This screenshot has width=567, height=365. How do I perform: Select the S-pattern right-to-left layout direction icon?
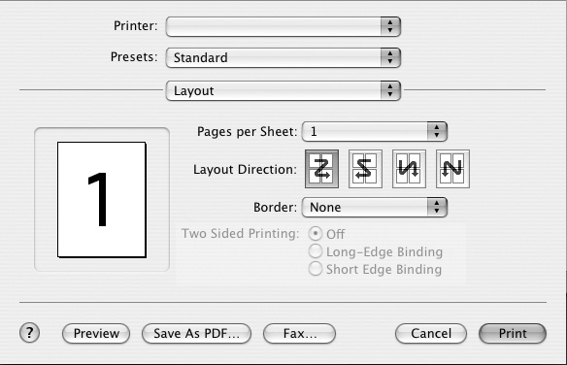365,169
